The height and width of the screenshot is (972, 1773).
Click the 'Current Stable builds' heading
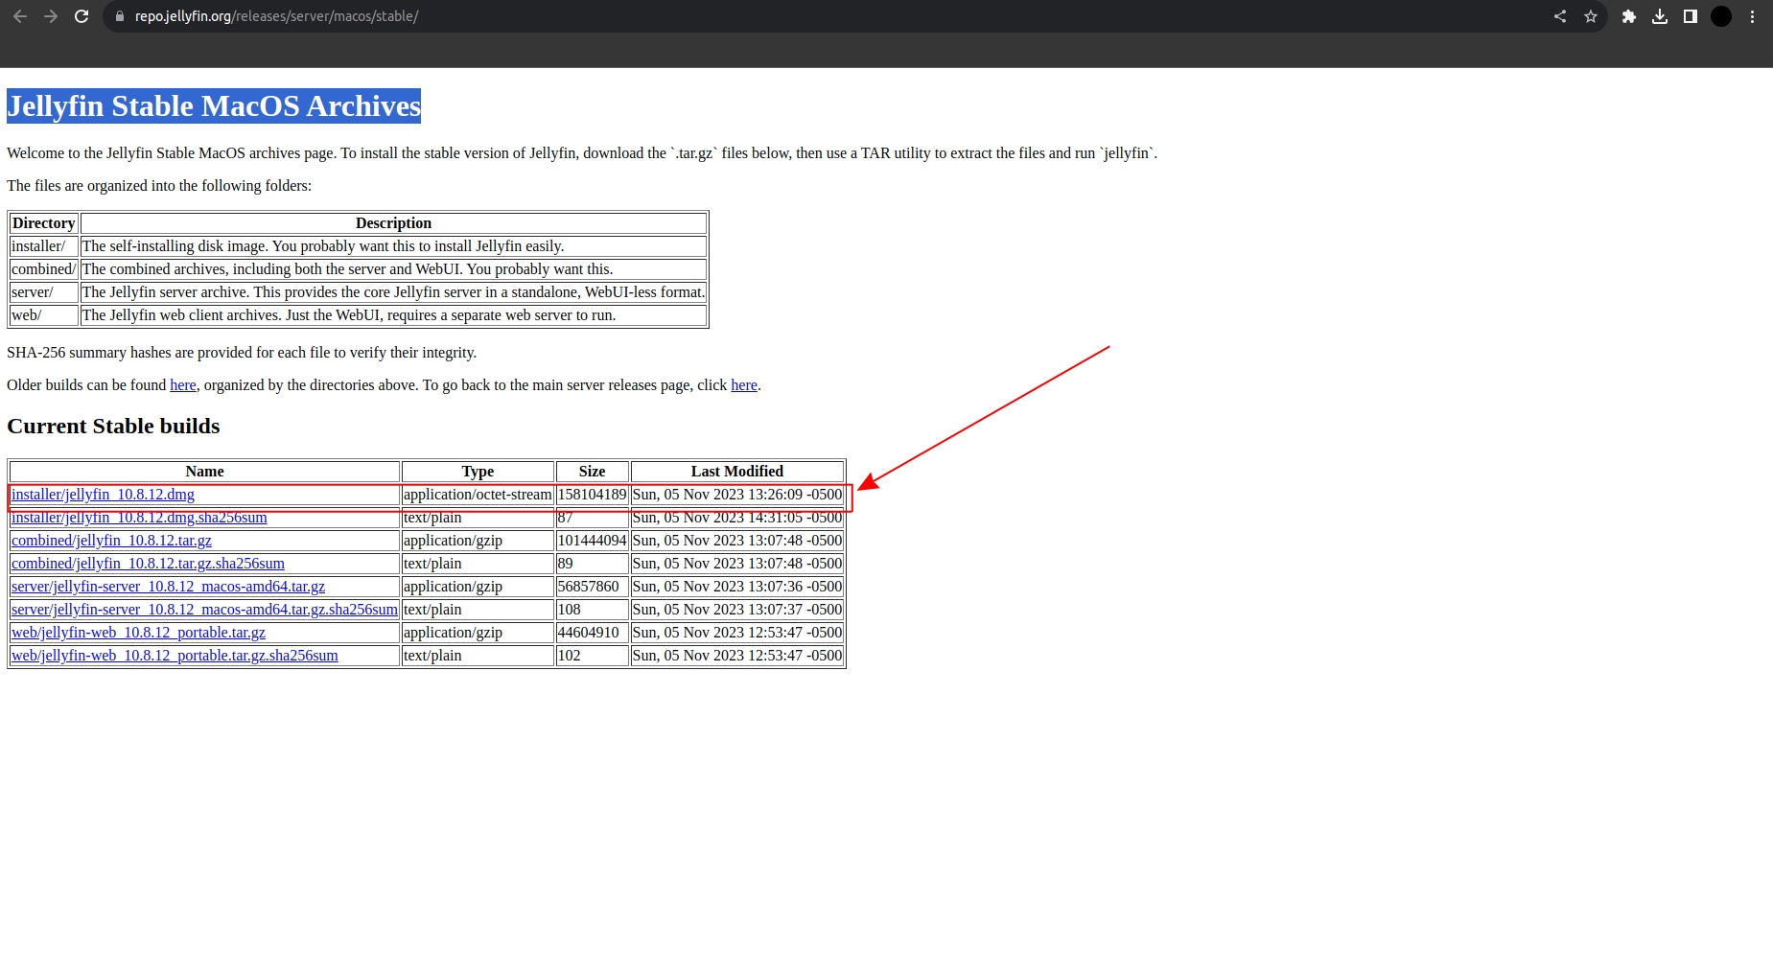[x=113, y=427]
